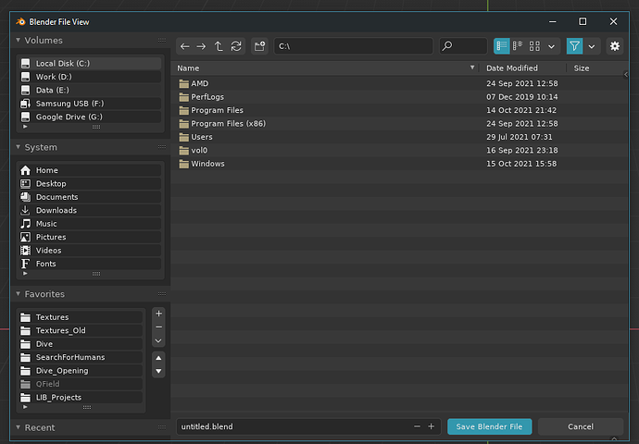The image size is (639, 444).
Task: Open Dive favorite
Action: pyautogui.click(x=81, y=344)
